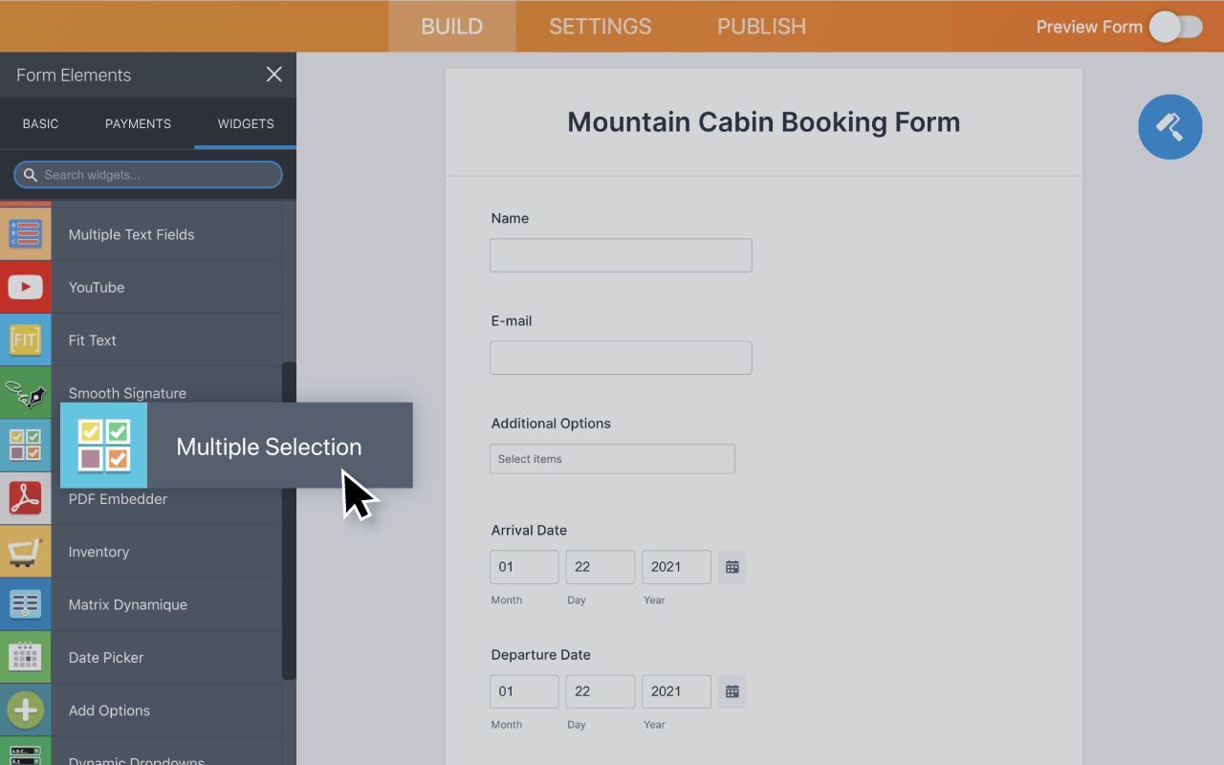
Task: Select the Inventory shopping cart icon
Action: [26, 551]
